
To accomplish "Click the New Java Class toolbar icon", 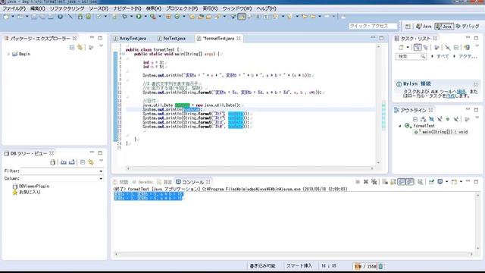I will 177,17.
